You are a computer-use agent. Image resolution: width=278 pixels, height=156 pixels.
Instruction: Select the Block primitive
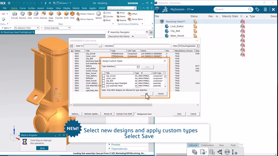pyautogui.click(x=107, y=20)
